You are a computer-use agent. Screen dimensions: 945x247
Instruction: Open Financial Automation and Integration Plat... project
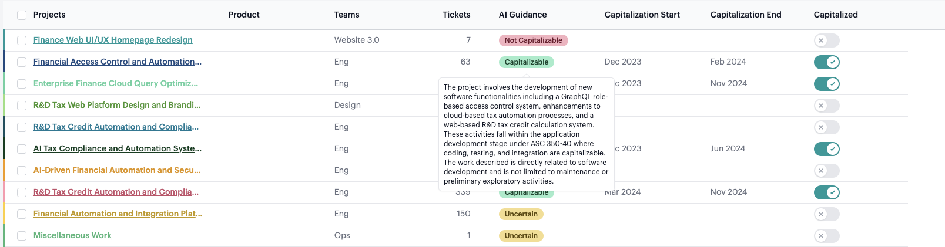pos(118,214)
